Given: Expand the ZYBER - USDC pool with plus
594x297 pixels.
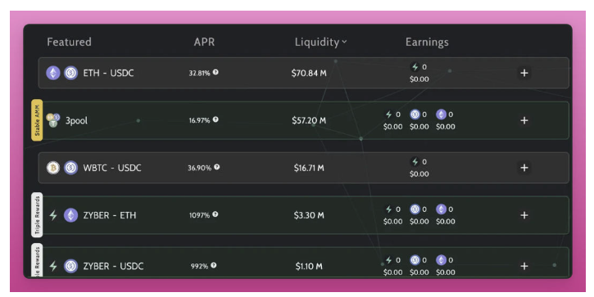Looking at the screenshot, I should [524, 266].
